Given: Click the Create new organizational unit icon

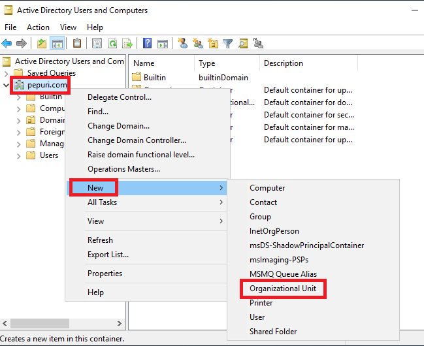Looking at the screenshot, I should point(213,43).
